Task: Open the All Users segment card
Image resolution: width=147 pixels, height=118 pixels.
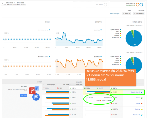Action: coord(127,4)
